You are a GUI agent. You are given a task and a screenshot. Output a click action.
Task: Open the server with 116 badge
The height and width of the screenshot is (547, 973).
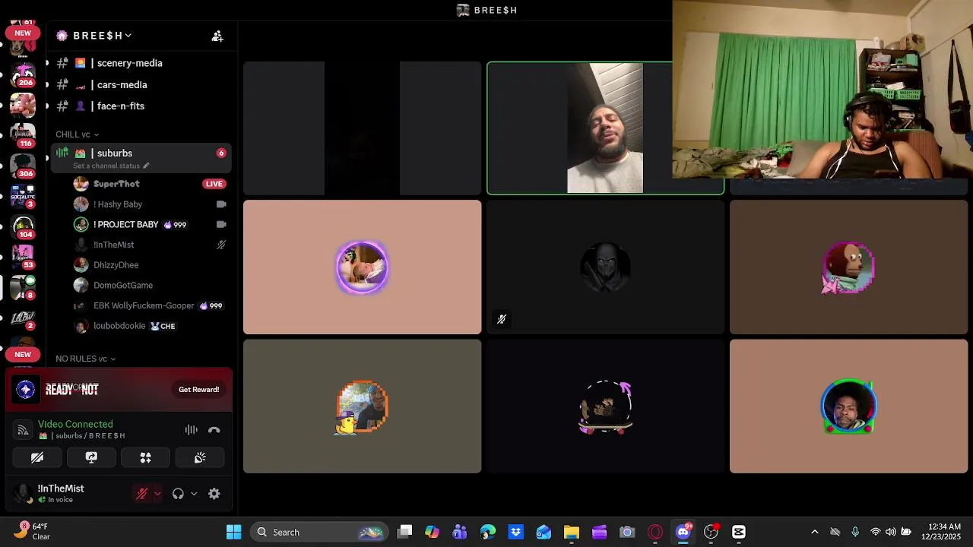point(23,135)
